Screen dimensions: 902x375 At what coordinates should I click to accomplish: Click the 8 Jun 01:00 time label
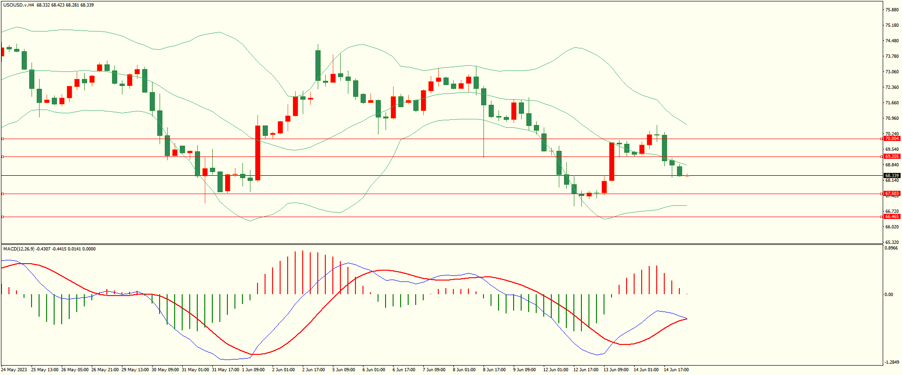[x=464, y=370]
